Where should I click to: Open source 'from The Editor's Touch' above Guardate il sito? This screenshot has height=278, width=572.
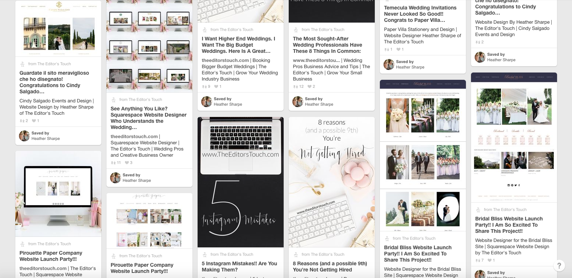(49, 64)
